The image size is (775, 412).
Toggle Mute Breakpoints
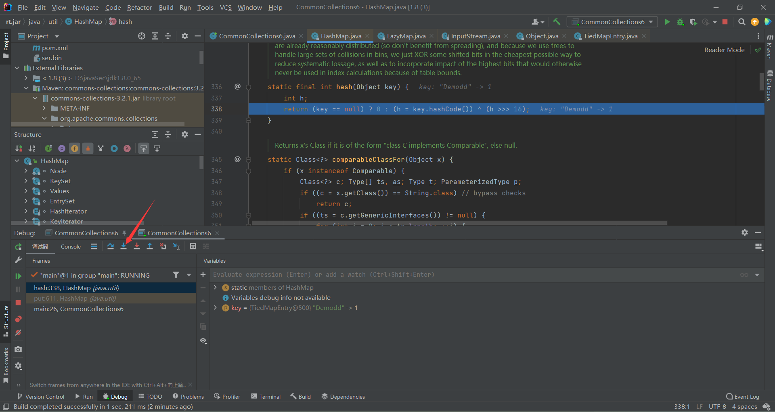(18, 333)
